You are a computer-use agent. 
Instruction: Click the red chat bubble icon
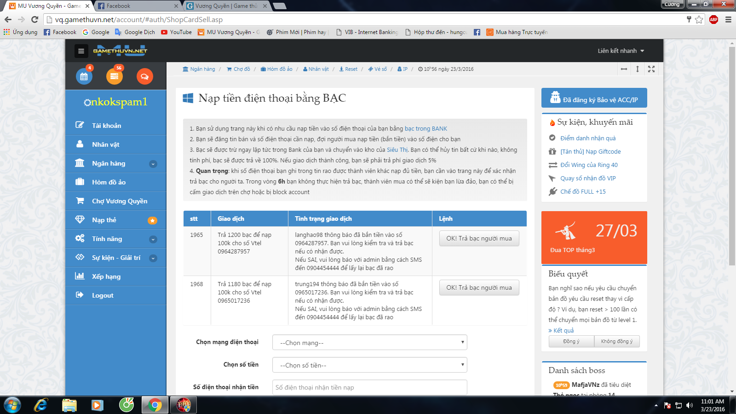point(144,76)
